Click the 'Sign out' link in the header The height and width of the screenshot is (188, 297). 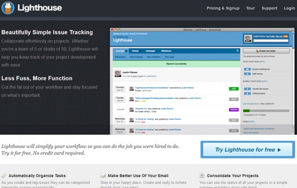[279, 36]
